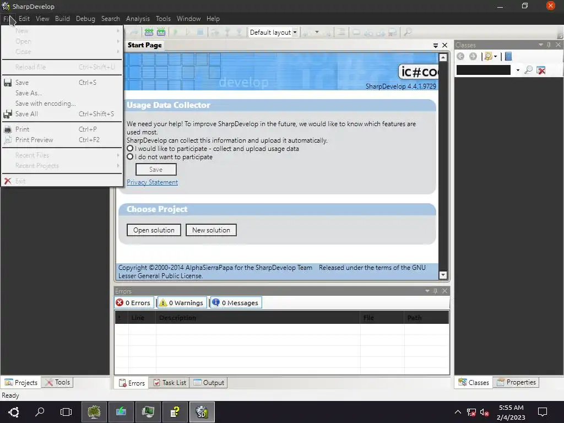Open the Debug menu

click(x=85, y=19)
